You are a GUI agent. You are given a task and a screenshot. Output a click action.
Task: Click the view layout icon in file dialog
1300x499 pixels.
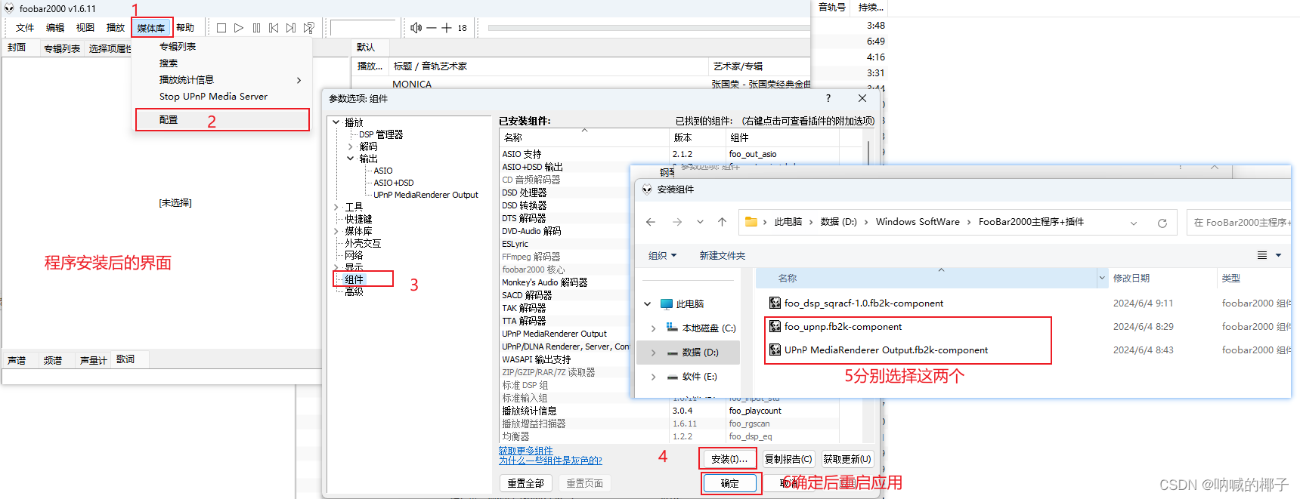(x=1262, y=255)
